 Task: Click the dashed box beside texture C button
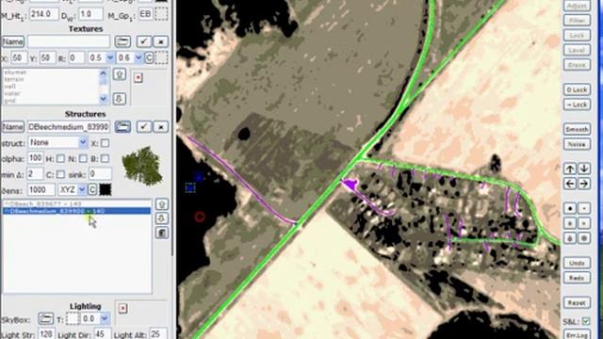(x=161, y=58)
